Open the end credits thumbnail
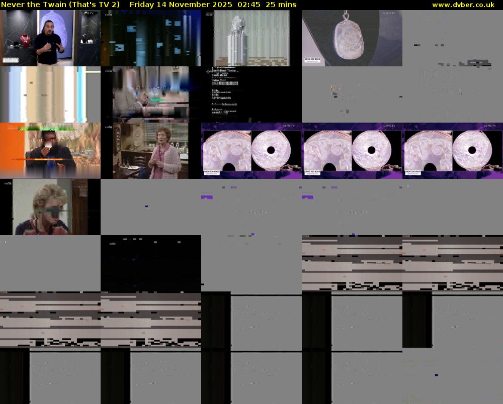This screenshot has height=404, width=503. click(251, 94)
